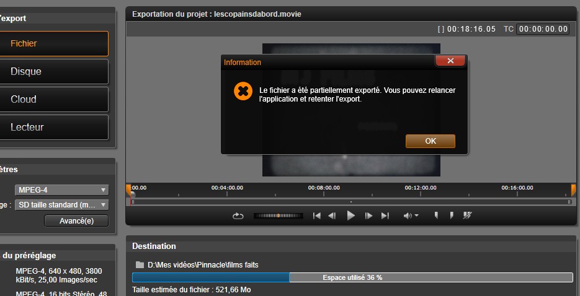
Task: Click the timeline at 00:04:00.00
Action: coord(227,188)
